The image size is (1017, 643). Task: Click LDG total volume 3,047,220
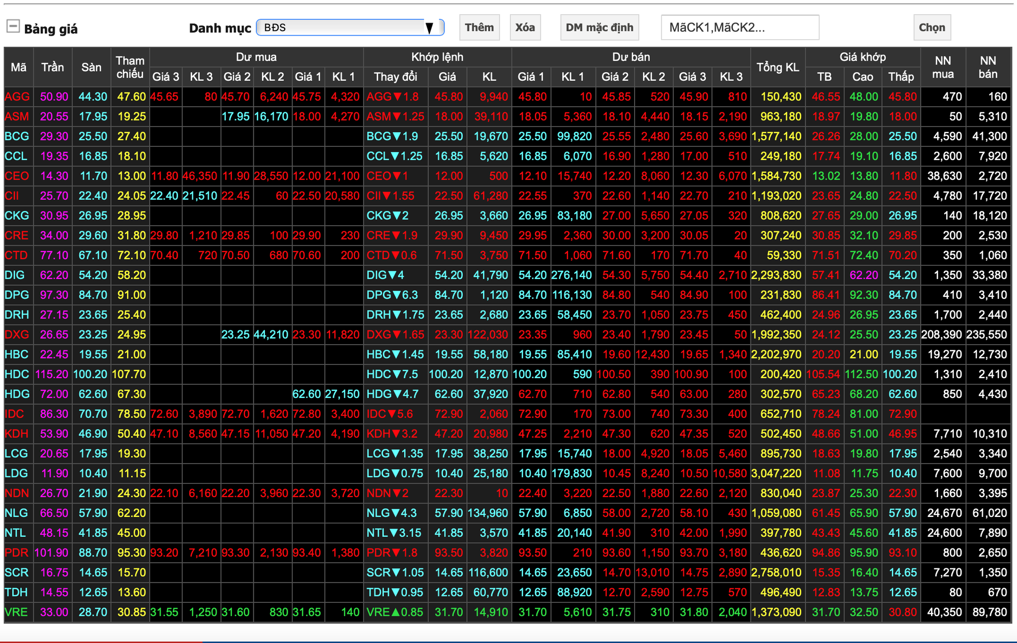[x=776, y=473]
